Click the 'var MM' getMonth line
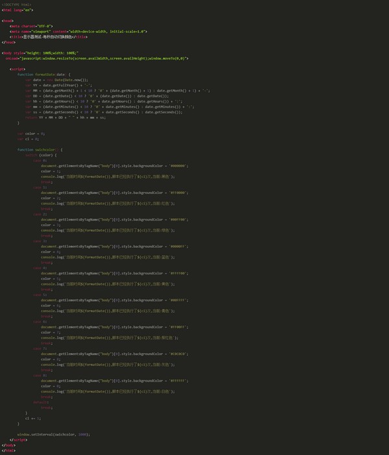 pyautogui.click(x=118, y=90)
